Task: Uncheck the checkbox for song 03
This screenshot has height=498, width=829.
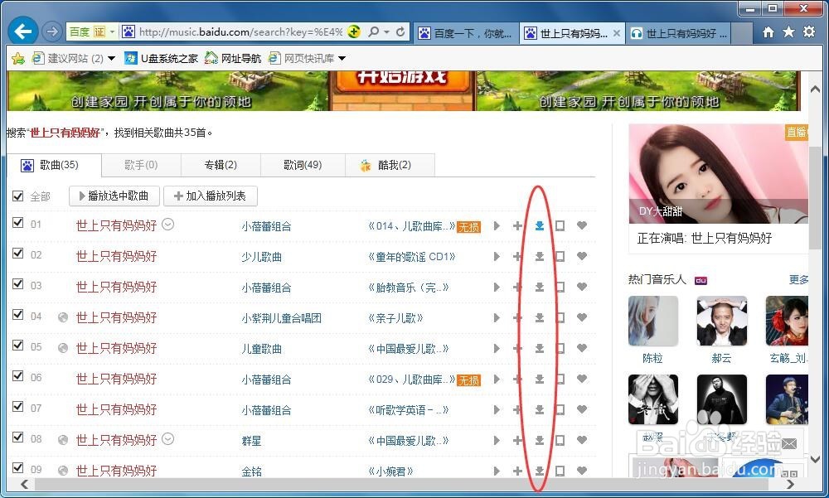Action: coord(18,284)
